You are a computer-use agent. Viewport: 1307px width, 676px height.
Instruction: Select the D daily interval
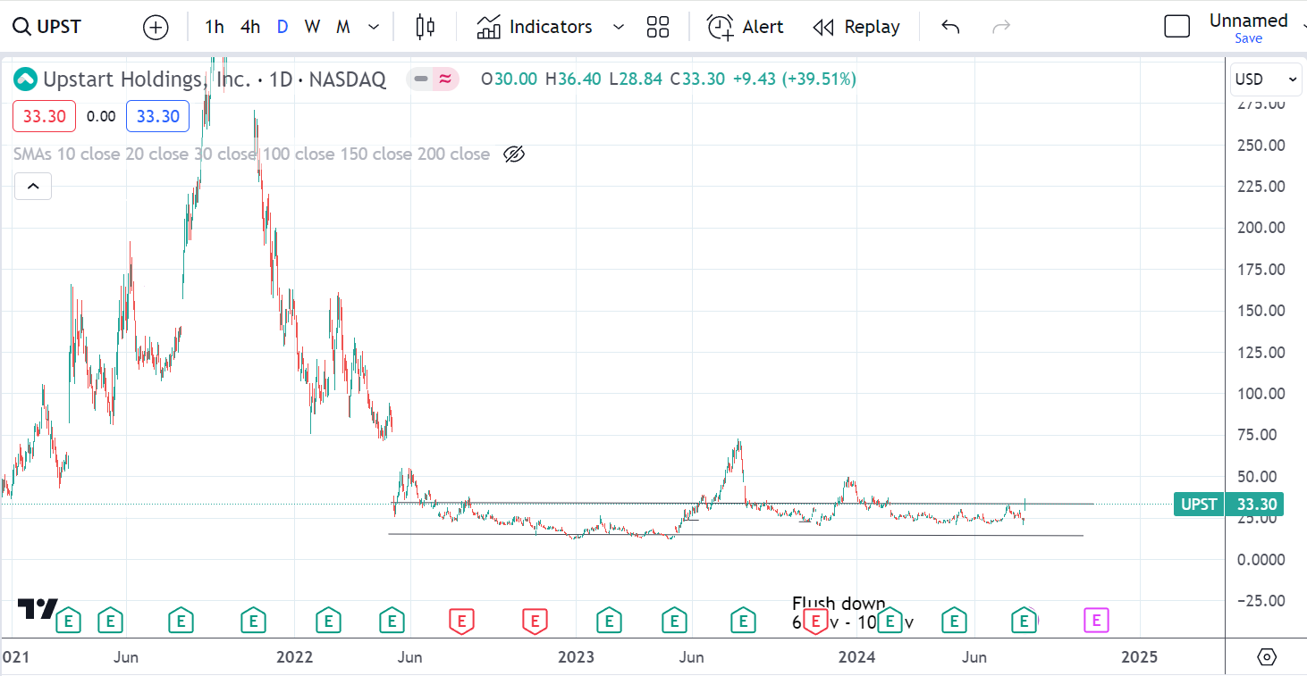(282, 27)
